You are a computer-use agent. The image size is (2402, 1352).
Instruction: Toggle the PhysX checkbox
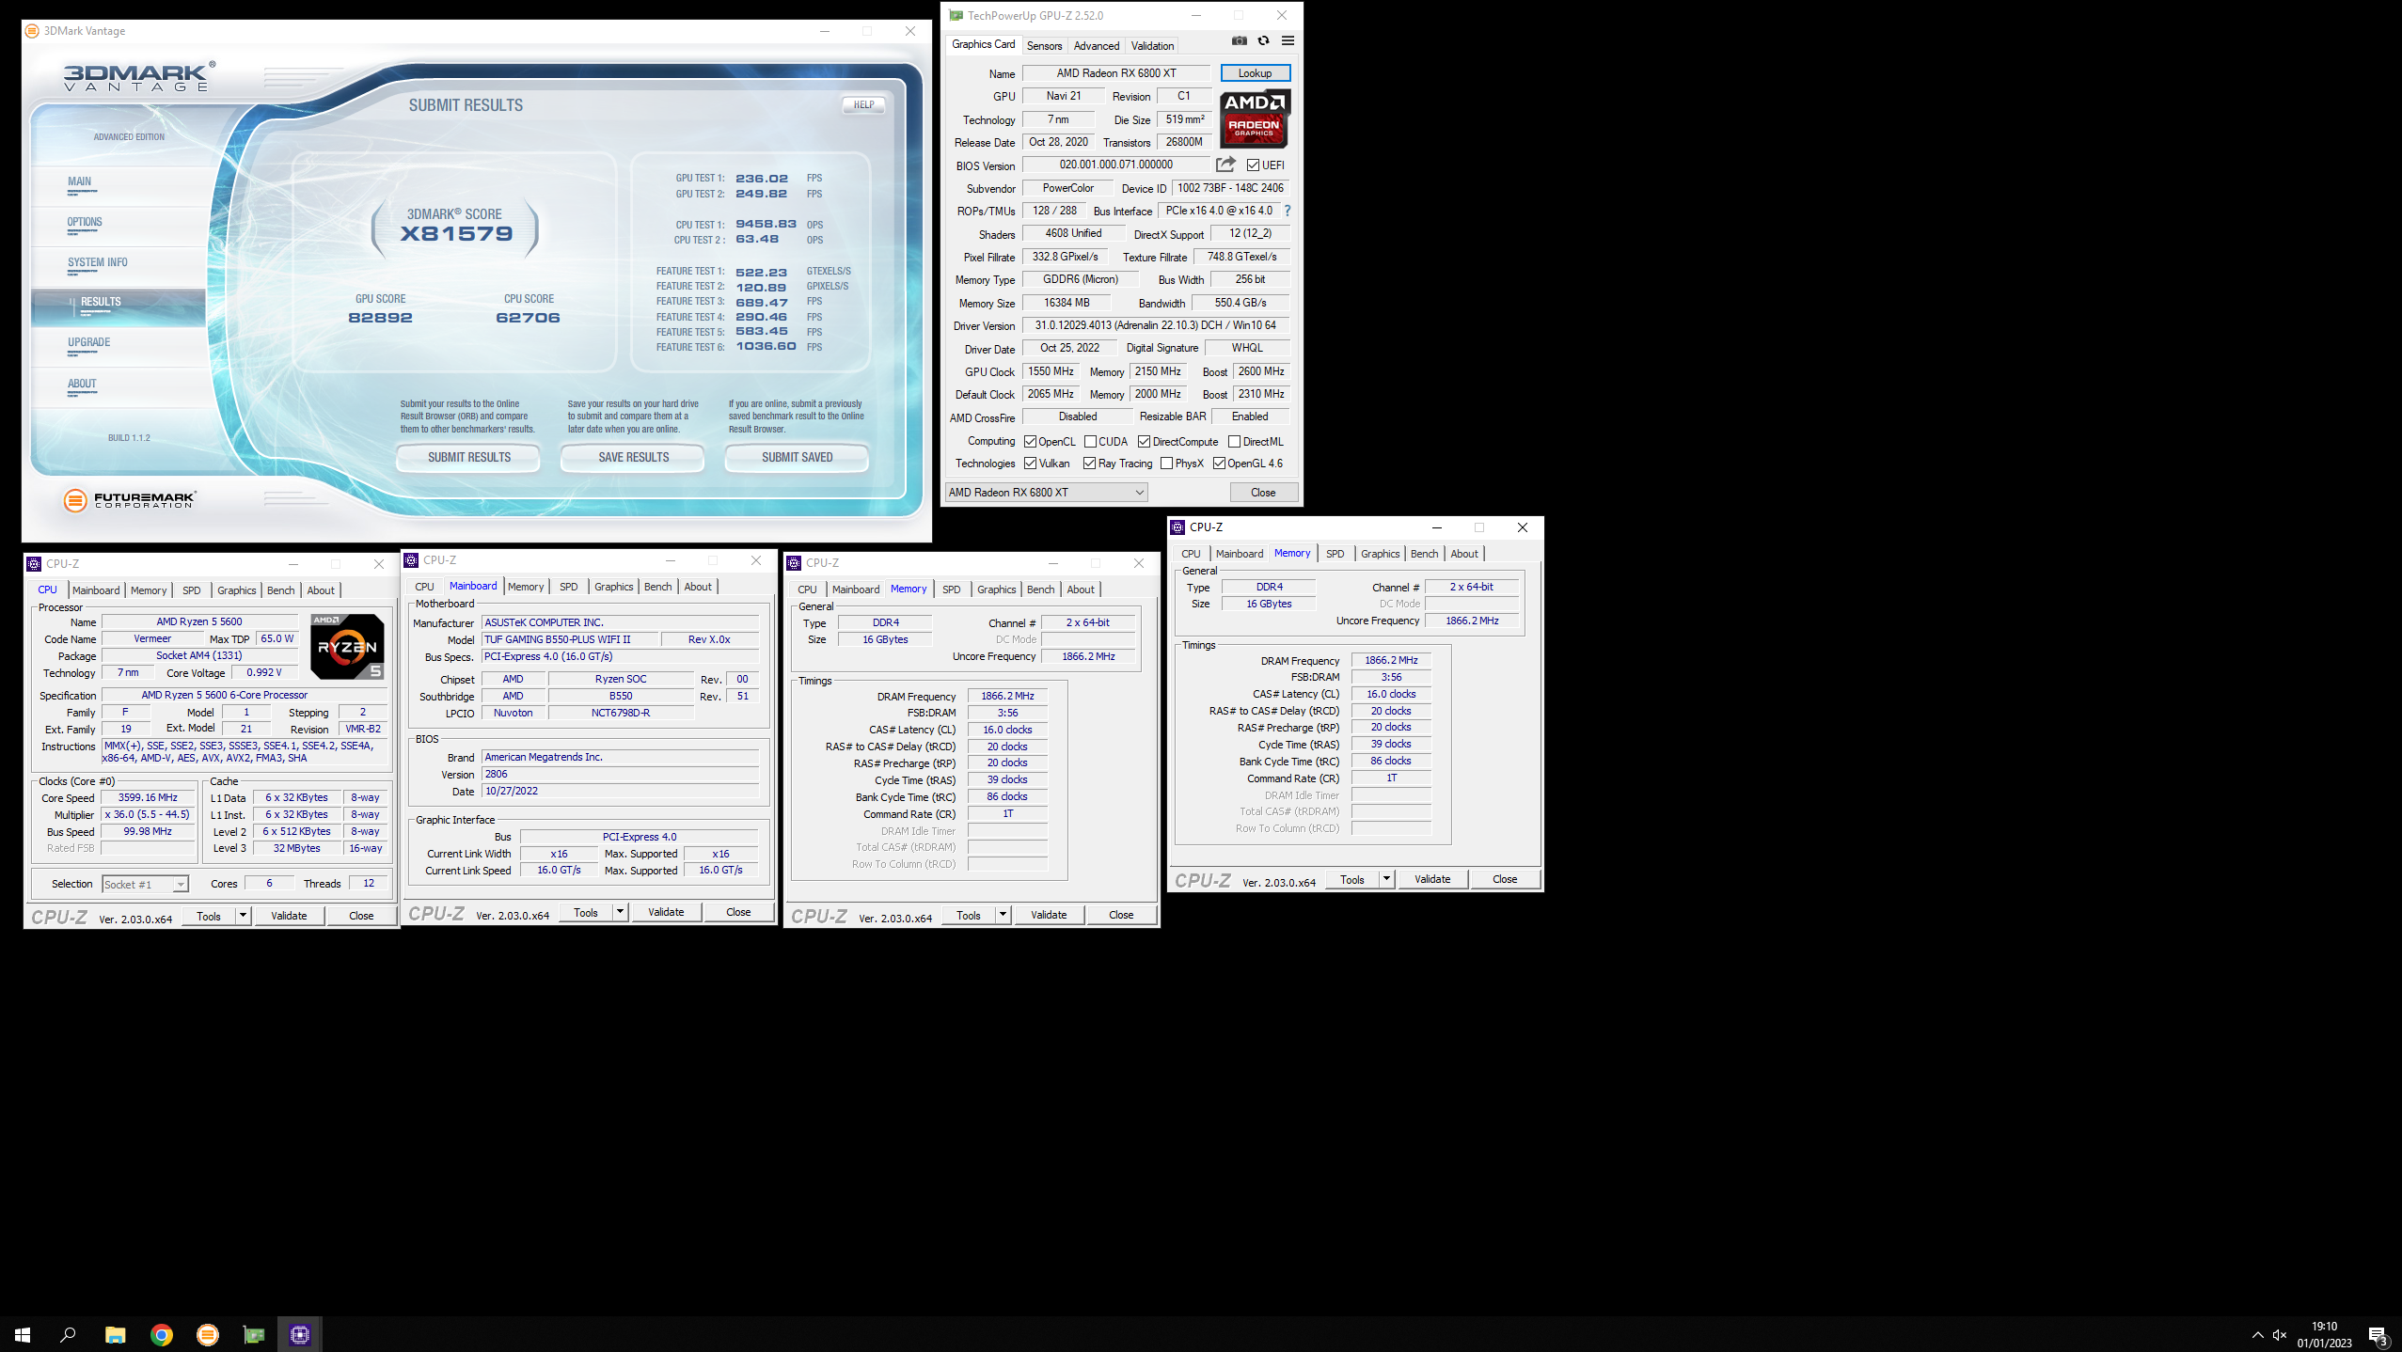coord(1166,464)
